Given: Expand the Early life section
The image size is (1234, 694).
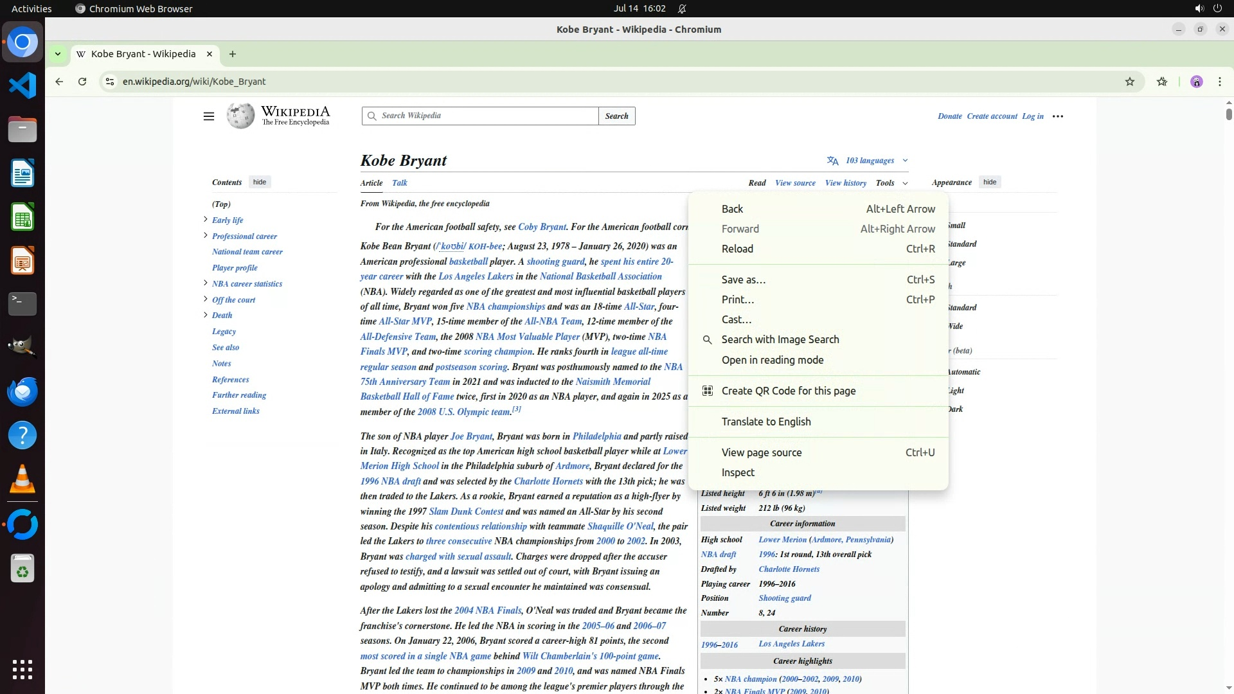Looking at the screenshot, I should pos(206,220).
